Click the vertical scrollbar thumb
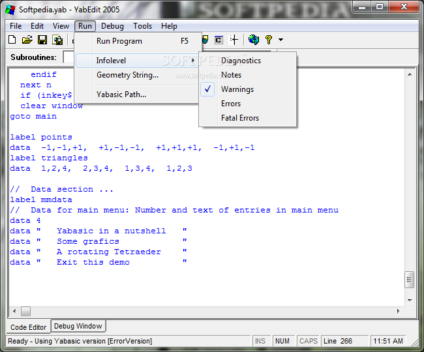Viewport: 424px width, 352px height. coord(410,280)
